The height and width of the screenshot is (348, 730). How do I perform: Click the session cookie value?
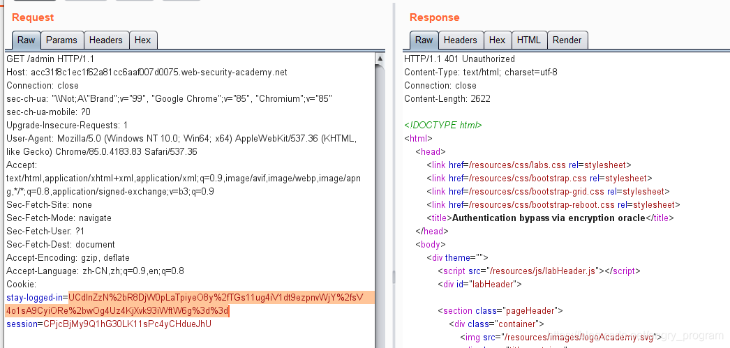(127, 324)
